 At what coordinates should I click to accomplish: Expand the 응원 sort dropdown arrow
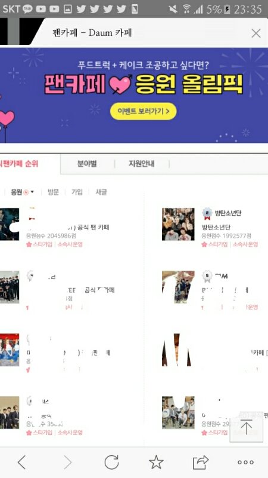[x=33, y=192]
